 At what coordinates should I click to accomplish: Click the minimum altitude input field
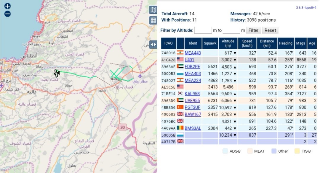coord(203,30)
